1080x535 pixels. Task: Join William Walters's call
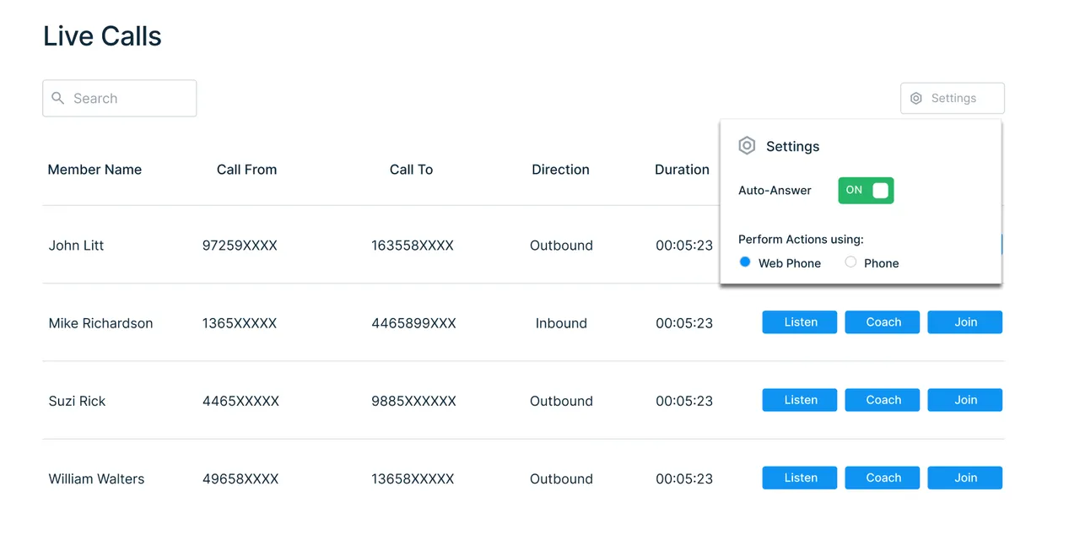964,477
